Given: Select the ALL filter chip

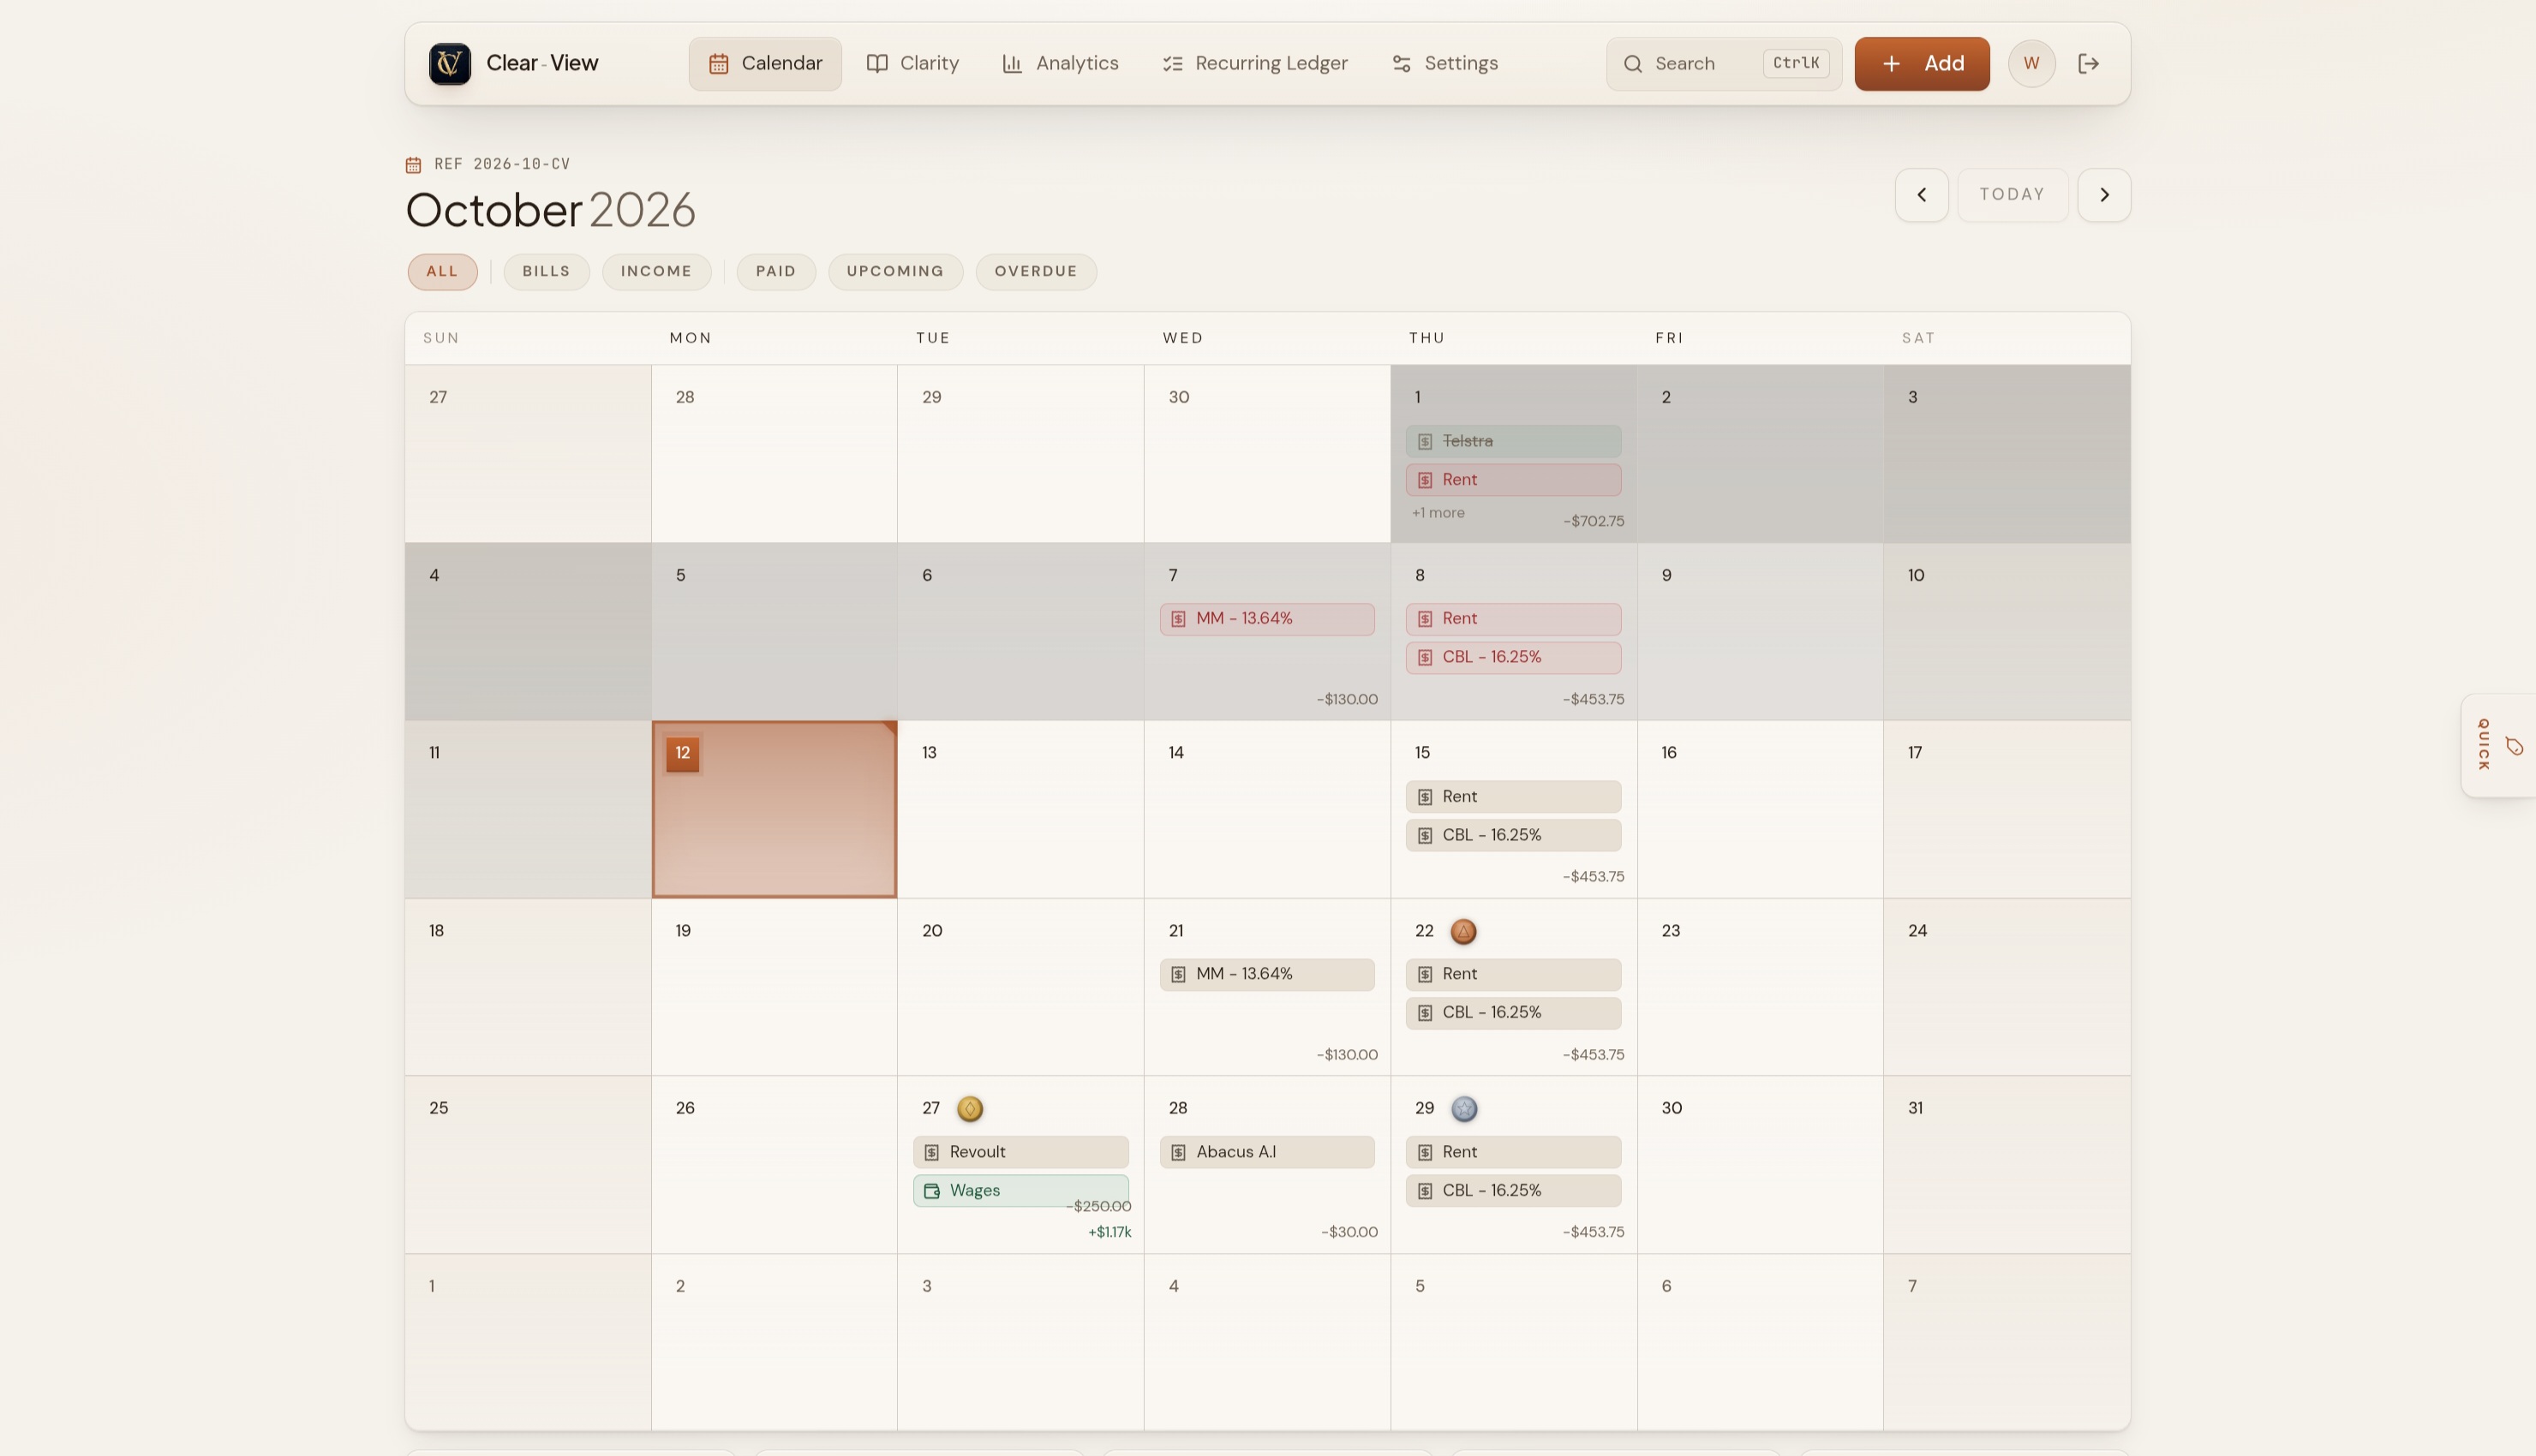Looking at the screenshot, I should point(442,272).
